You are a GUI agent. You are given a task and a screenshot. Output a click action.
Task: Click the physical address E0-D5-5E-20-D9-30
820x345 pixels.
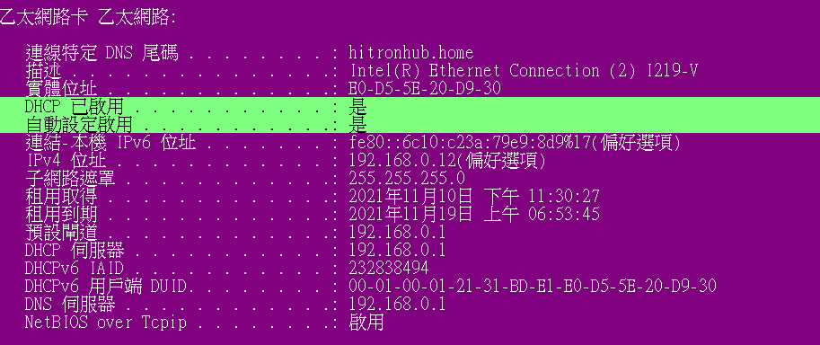pos(425,88)
